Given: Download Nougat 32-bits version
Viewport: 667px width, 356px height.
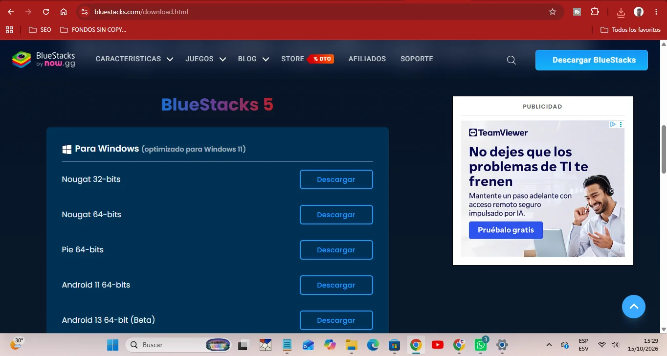Looking at the screenshot, I should (x=336, y=179).
